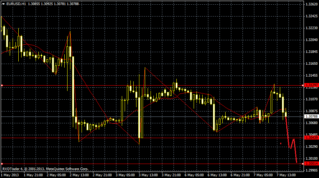Grab the left handle of the 1.31297 line
Image resolution: width=319 pixels, height=178 pixels.
(x=1, y=85)
